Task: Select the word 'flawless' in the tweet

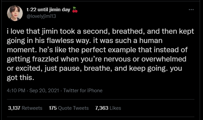Action: click(x=60, y=41)
